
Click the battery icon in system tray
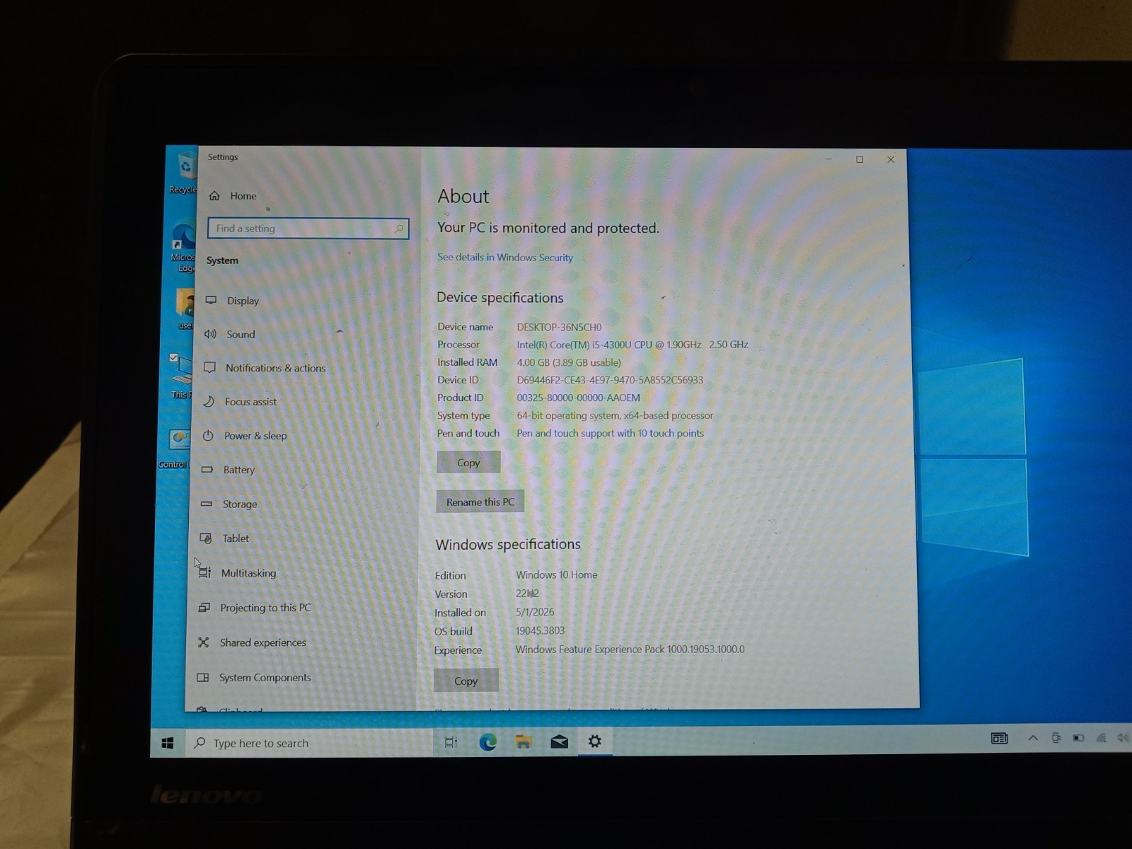pos(1078,738)
